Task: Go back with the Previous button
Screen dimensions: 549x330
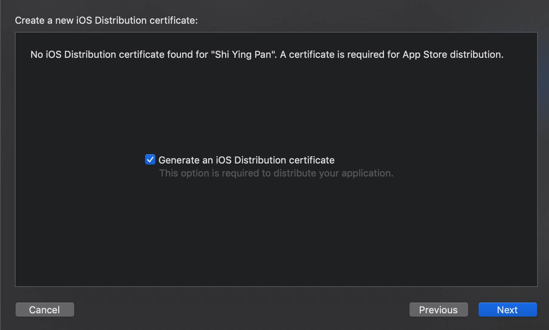Action: (x=438, y=310)
